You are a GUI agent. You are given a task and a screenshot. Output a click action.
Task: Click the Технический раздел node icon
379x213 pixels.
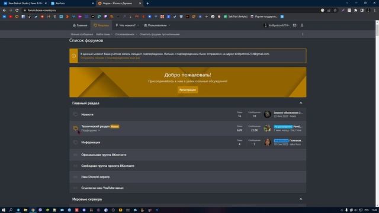(x=75, y=128)
